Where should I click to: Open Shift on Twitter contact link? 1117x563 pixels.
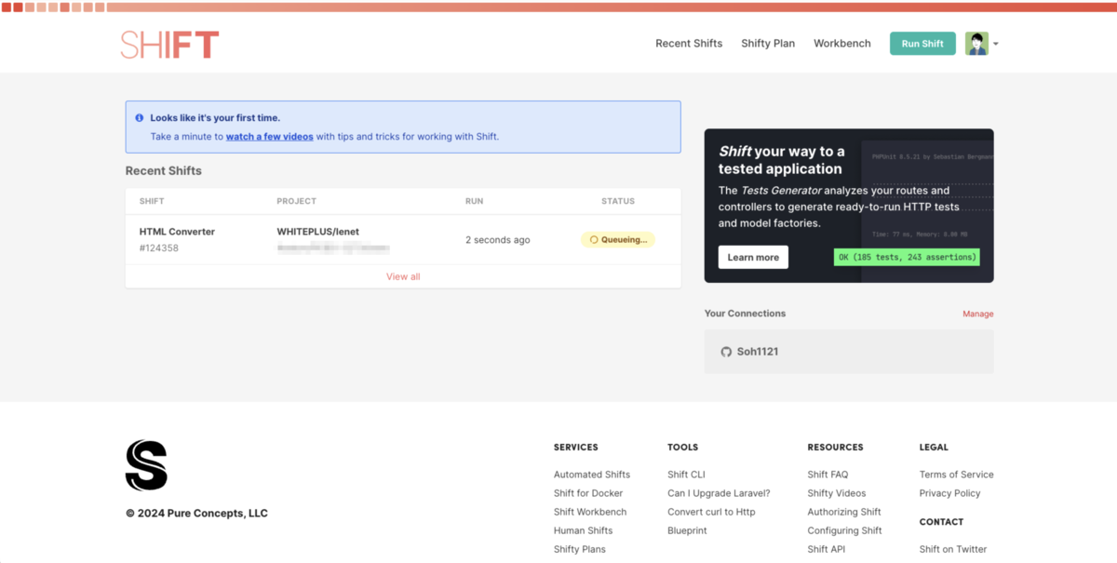[953, 549]
